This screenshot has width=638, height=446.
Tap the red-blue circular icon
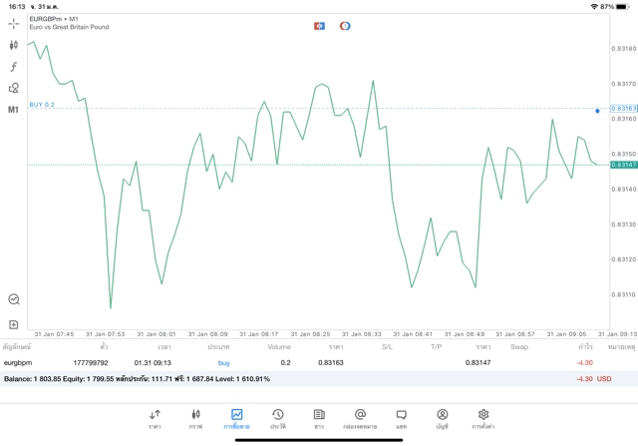(345, 25)
